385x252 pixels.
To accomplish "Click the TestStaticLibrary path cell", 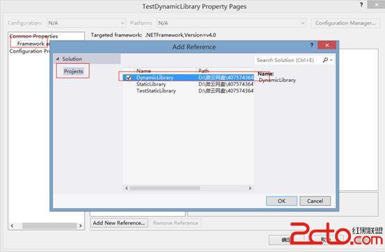I will [x=226, y=91].
